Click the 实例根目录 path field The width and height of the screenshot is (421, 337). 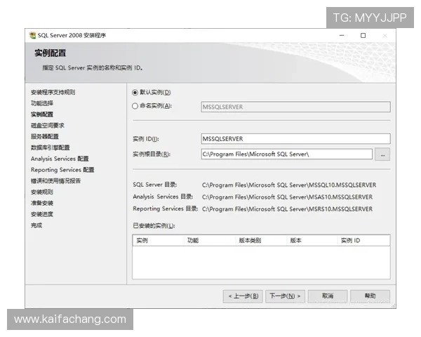tap(286, 154)
